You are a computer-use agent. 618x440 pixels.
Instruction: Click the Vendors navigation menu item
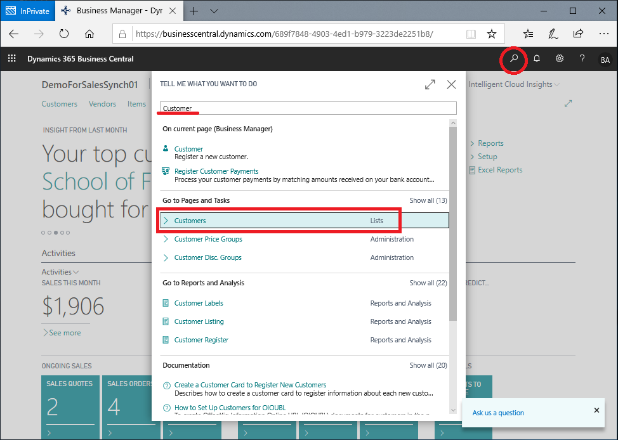click(x=102, y=104)
